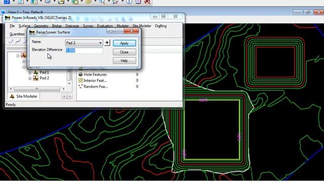Click the Elevation Difference input field
This screenshot has width=324, height=182.
point(84,51)
